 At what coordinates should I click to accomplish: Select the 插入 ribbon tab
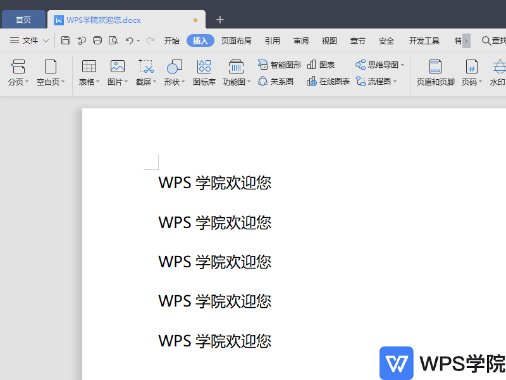click(201, 41)
